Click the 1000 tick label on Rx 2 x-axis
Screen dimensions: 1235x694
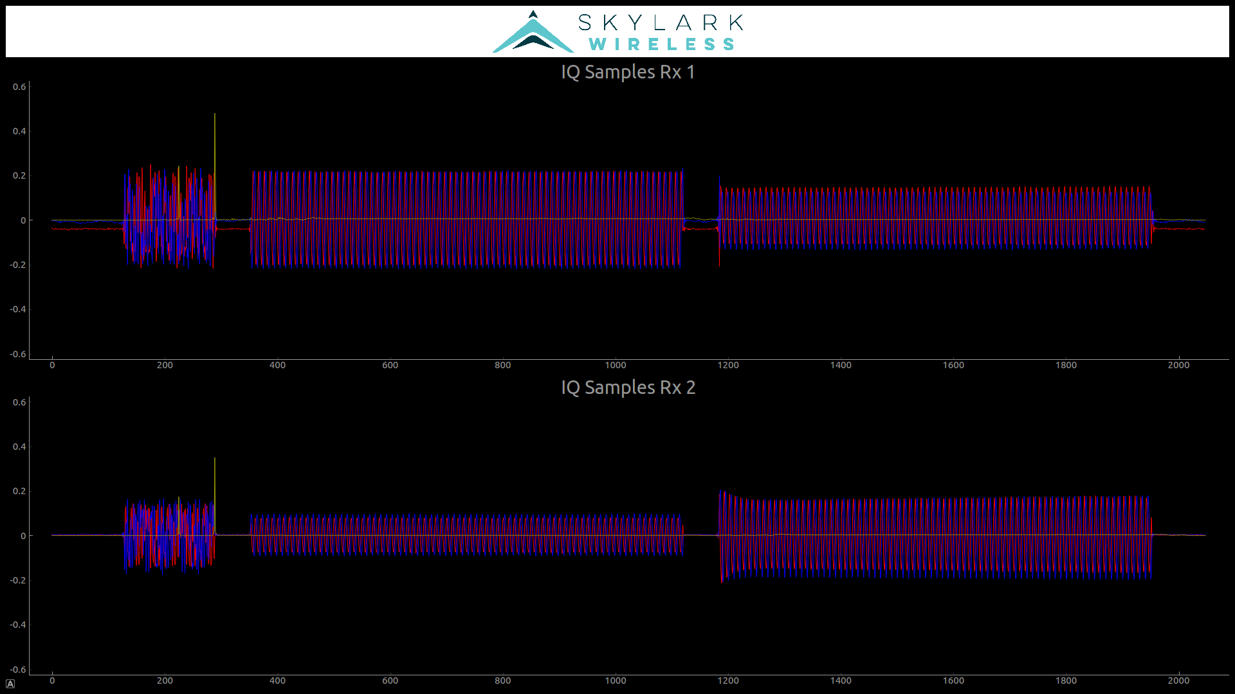pyautogui.click(x=616, y=681)
